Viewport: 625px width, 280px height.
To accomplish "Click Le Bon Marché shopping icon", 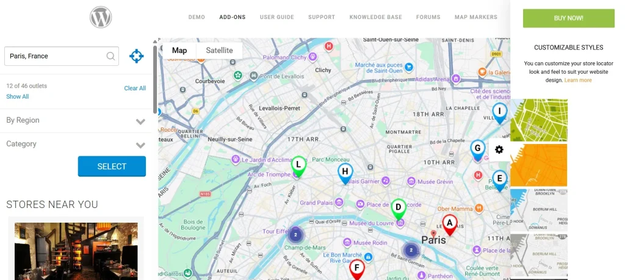I will pos(368,257).
